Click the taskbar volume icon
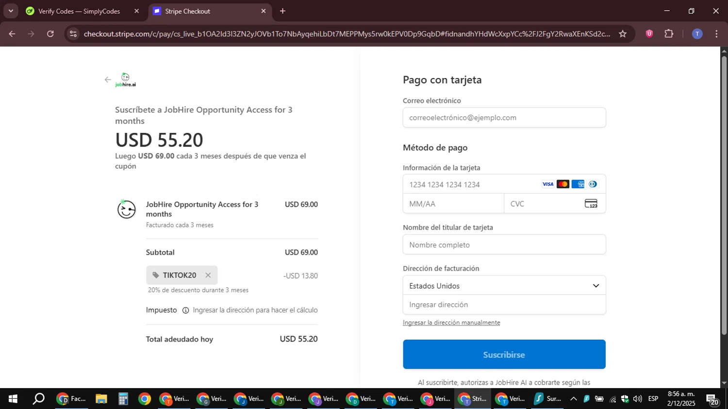The height and width of the screenshot is (409, 728). tap(637, 399)
